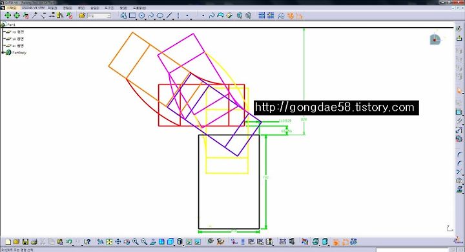The image size is (465, 252).
Task: Click the Paste icon in bottom toolbar
Action: click(x=60, y=242)
